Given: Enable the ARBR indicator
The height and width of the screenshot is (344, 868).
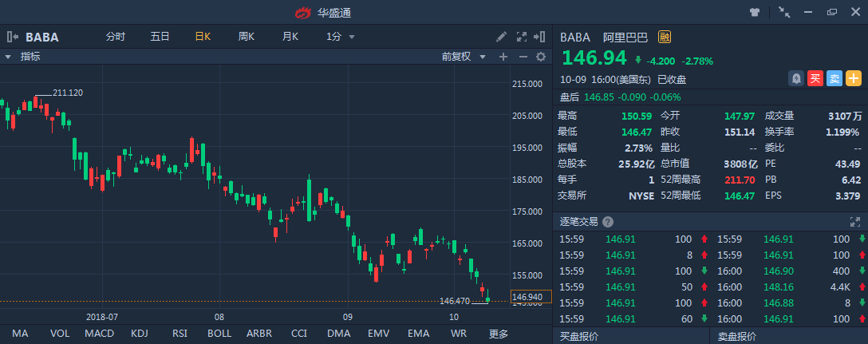Looking at the screenshot, I should coord(259,334).
